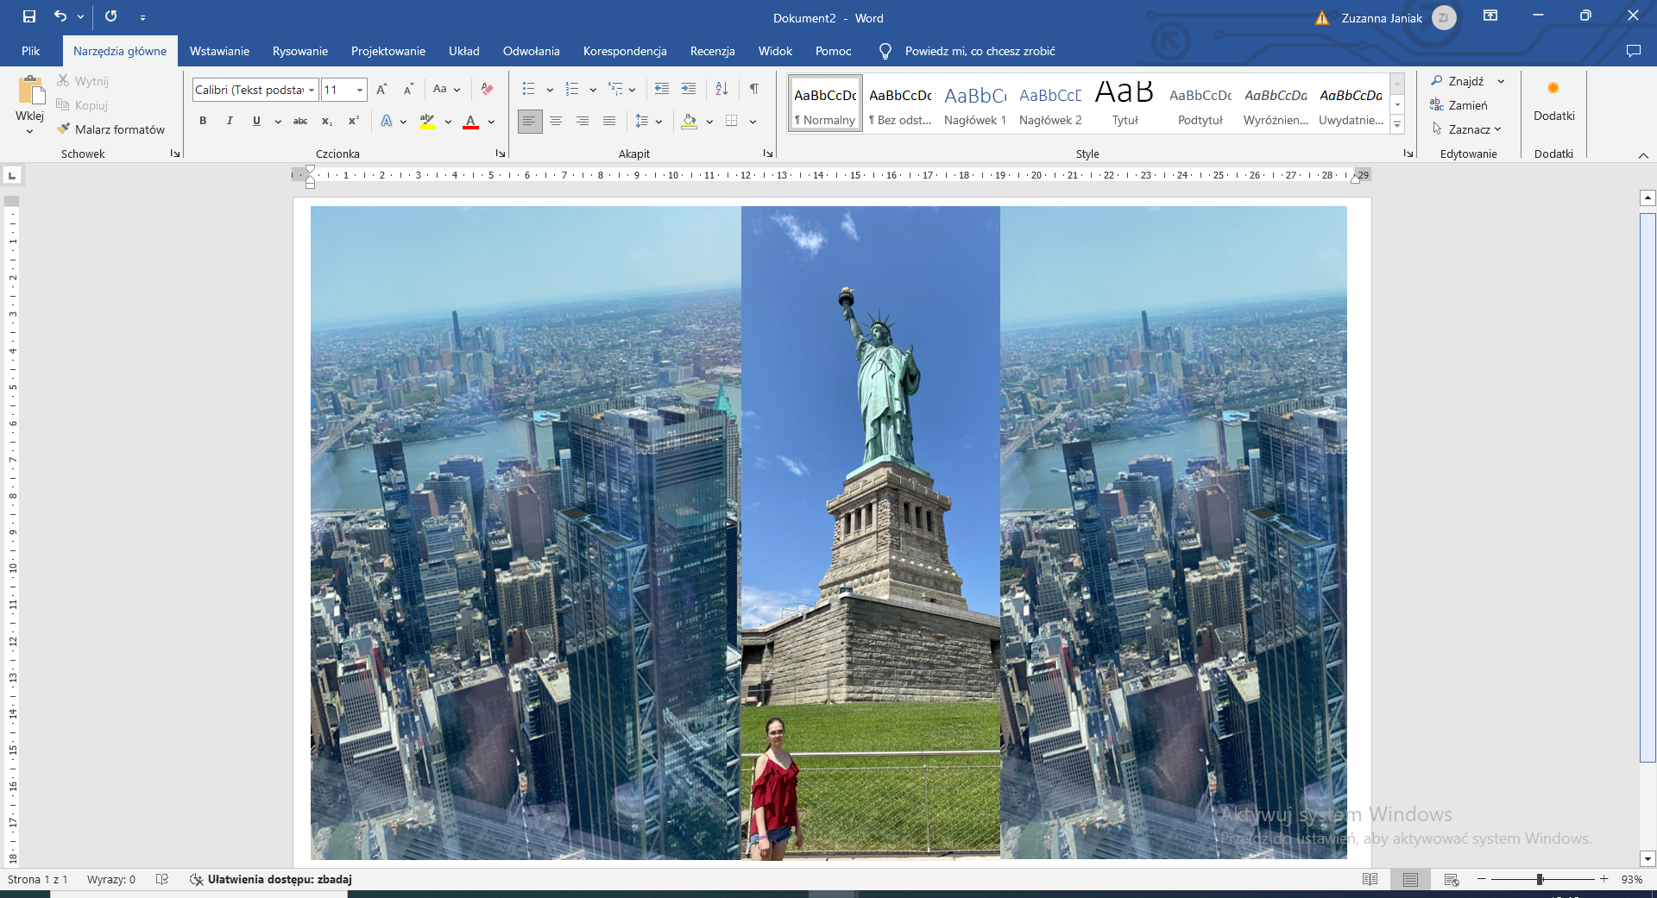This screenshot has width=1657, height=898.
Task: Open text effects and typography
Action: (387, 122)
